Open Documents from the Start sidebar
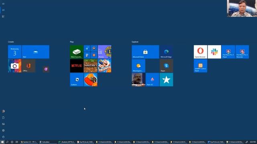Image resolution: width=257 pixels, height=144 pixels. (3, 118)
